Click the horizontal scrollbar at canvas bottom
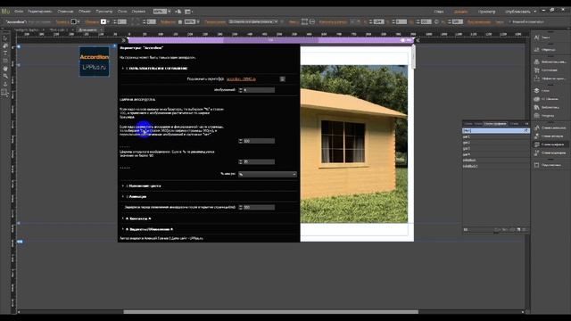Viewport: 571px width, 321px height. tap(270, 312)
